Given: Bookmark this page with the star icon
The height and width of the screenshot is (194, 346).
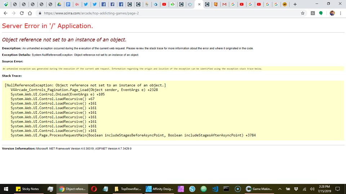Looking at the screenshot, I should [303, 13].
